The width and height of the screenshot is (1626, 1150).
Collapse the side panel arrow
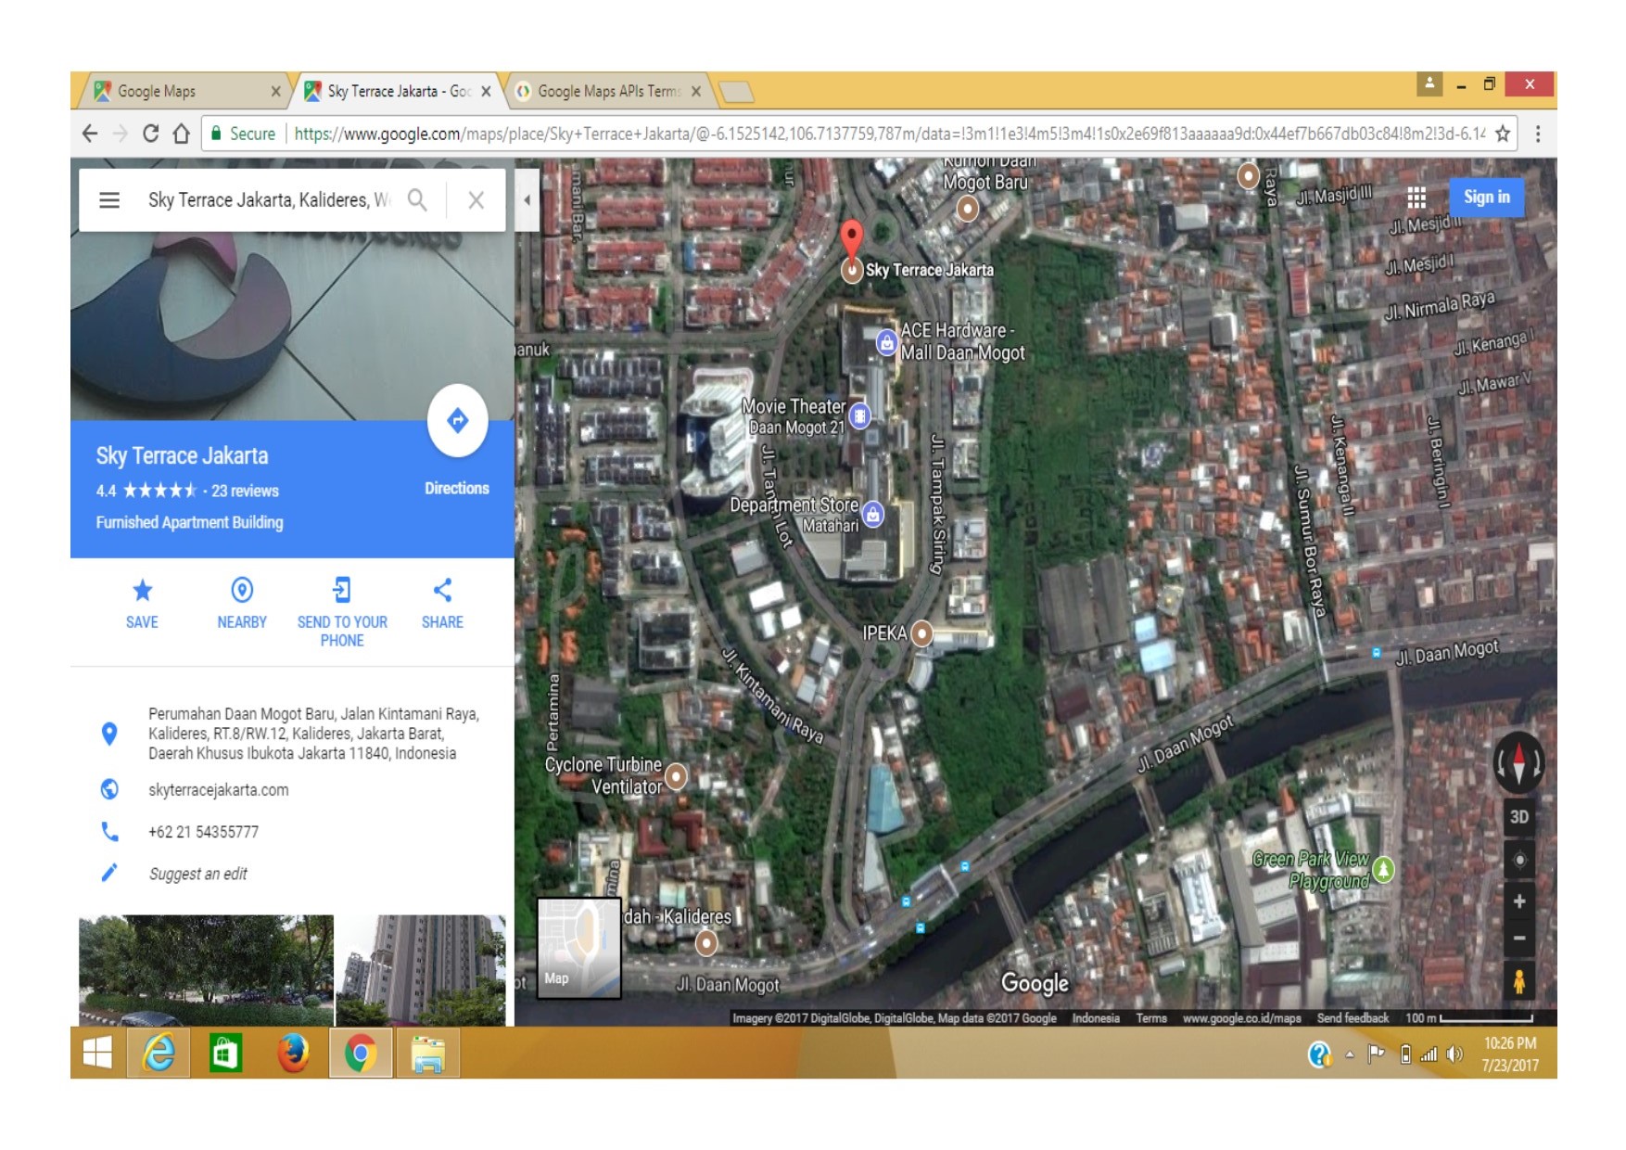click(527, 199)
